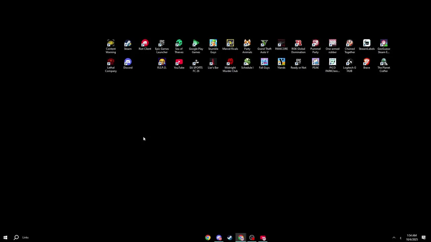431x242 pixels.
Task: Select the Ylands desktop icon
Action: [281, 64]
